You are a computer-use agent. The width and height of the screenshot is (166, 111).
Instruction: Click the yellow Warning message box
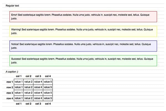click(x=83, y=31)
